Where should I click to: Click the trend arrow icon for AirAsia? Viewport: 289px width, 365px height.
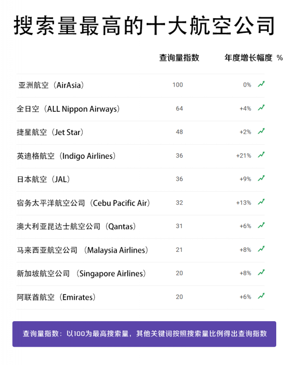261,84
